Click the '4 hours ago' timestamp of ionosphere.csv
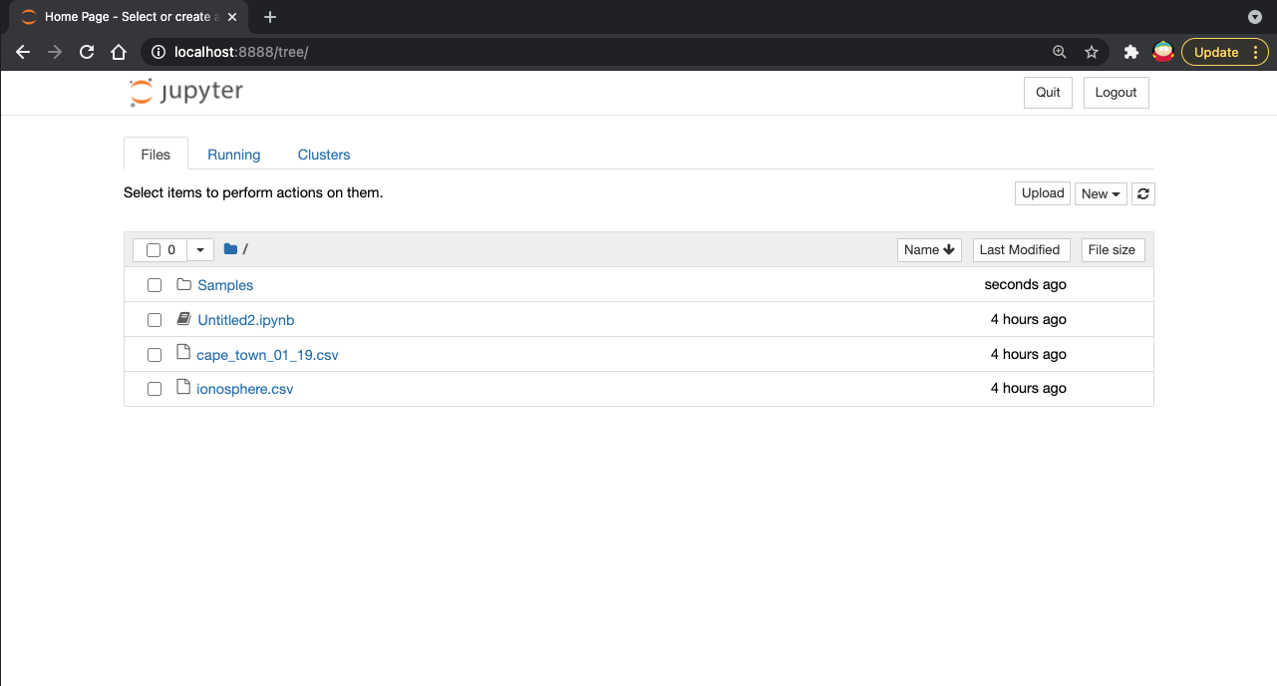The image size is (1277, 686). point(1029,388)
